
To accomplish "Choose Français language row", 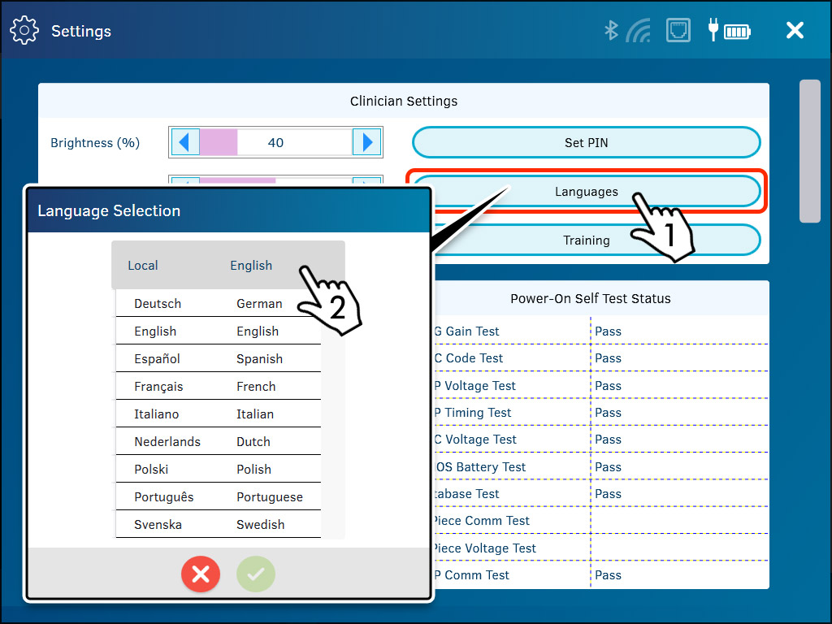I will coord(218,387).
